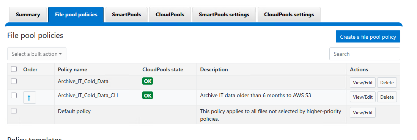Click Create a file pool policy button
The image size is (417, 140).
[368, 37]
